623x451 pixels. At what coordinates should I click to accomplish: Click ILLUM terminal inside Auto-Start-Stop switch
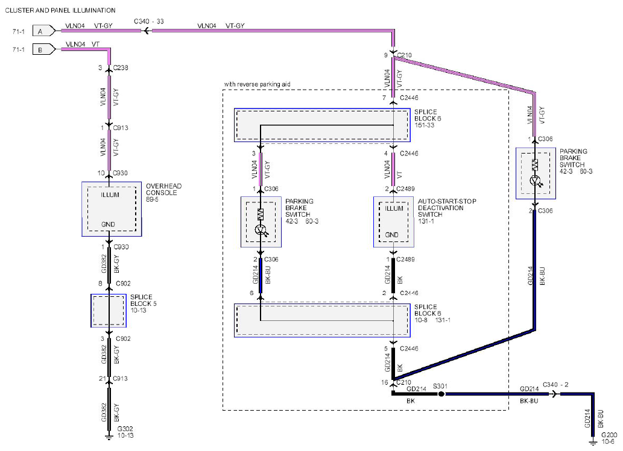[x=394, y=208]
